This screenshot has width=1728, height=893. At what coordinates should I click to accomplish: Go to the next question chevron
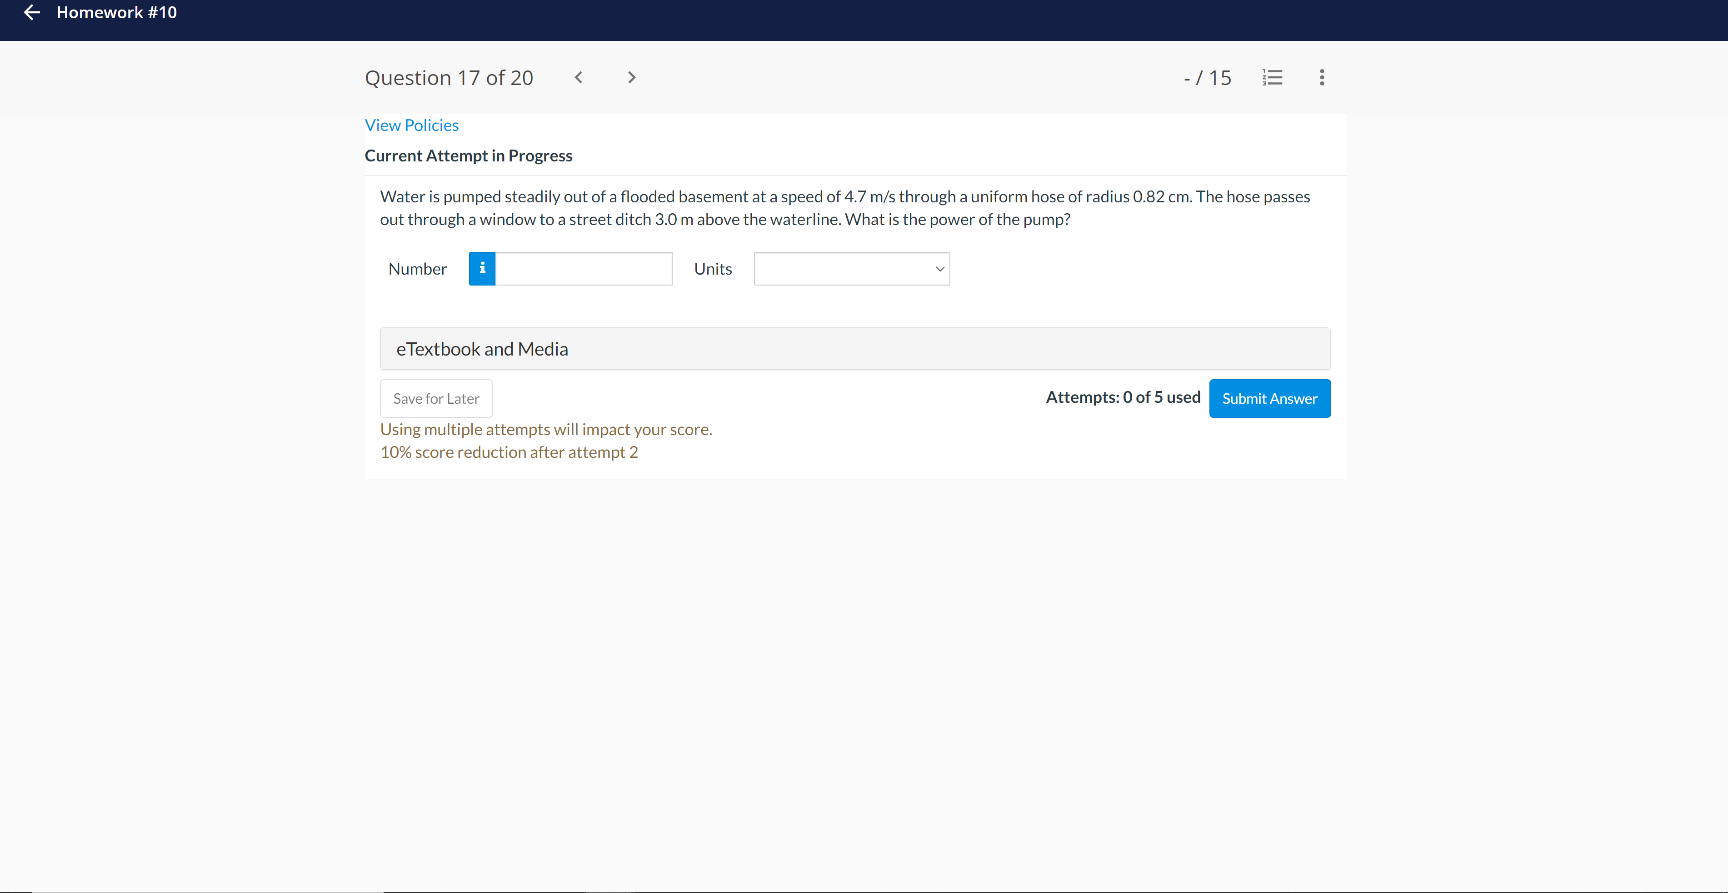click(x=631, y=78)
